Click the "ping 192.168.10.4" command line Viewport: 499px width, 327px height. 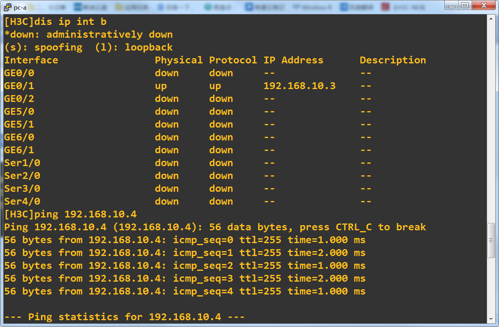tap(70, 214)
